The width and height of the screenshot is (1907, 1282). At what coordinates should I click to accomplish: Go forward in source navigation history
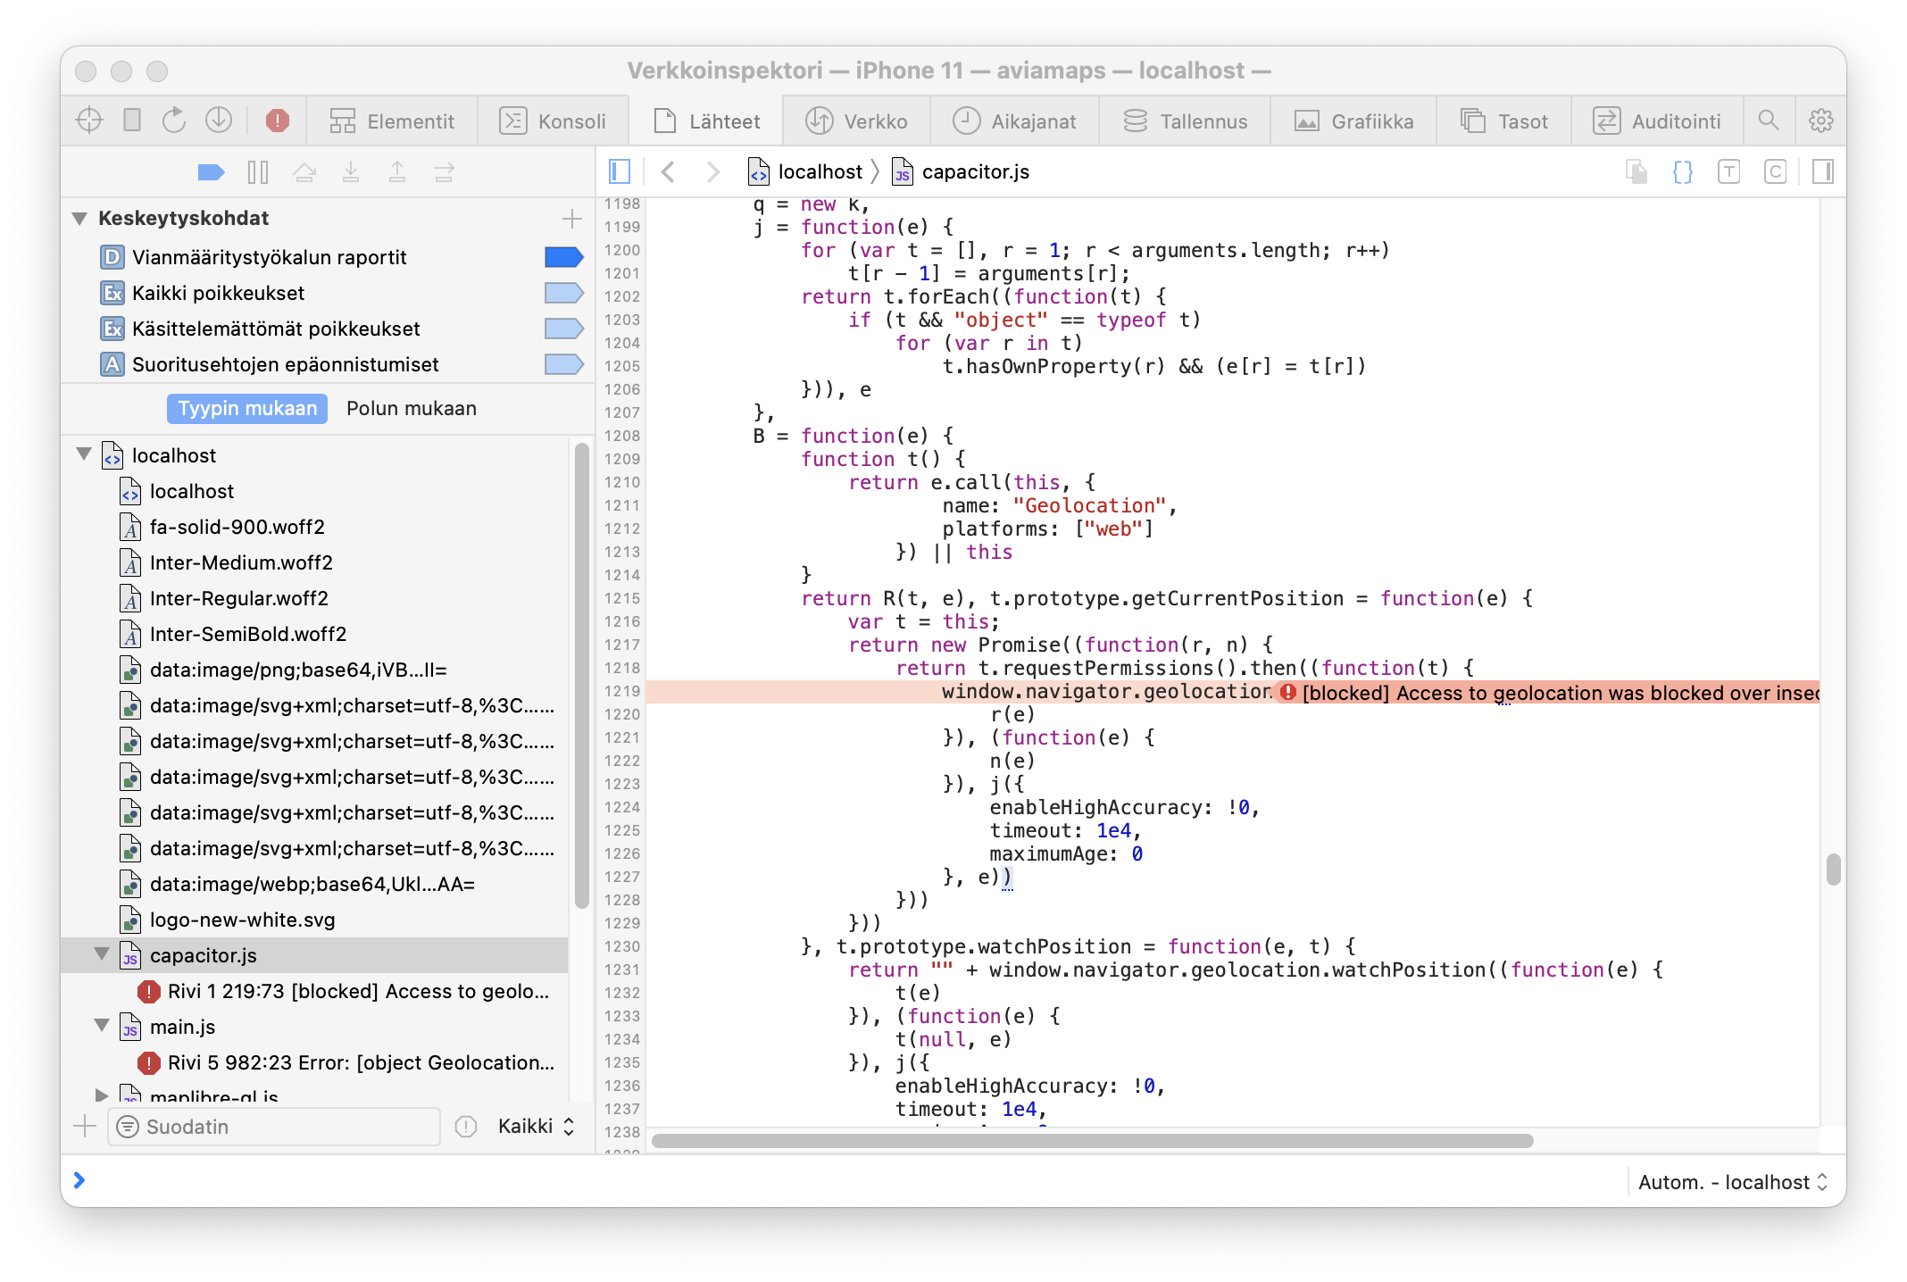(712, 171)
